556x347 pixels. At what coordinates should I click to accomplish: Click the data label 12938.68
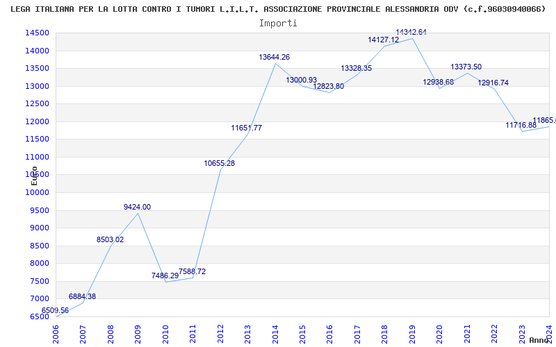[439, 82]
